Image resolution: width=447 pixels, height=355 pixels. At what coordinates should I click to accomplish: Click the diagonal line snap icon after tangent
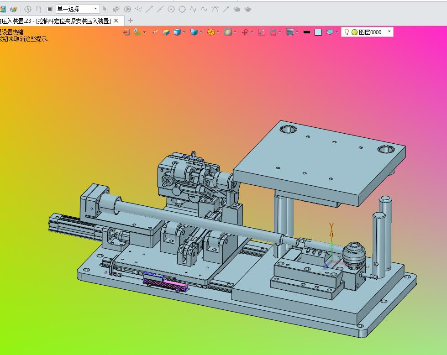point(226,10)
